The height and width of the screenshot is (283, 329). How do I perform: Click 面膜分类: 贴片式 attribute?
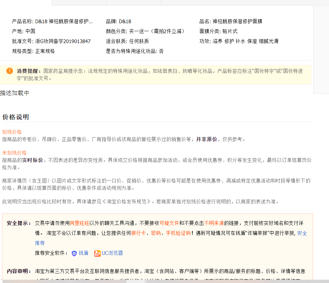tap(219, 31)
